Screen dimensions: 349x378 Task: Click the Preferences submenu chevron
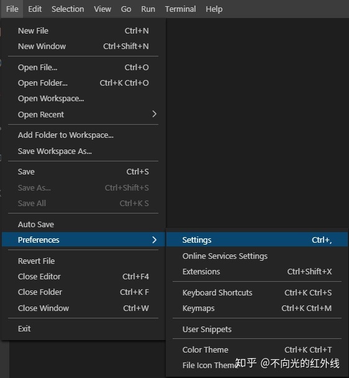pyautogui.click(x=155, y=240)
